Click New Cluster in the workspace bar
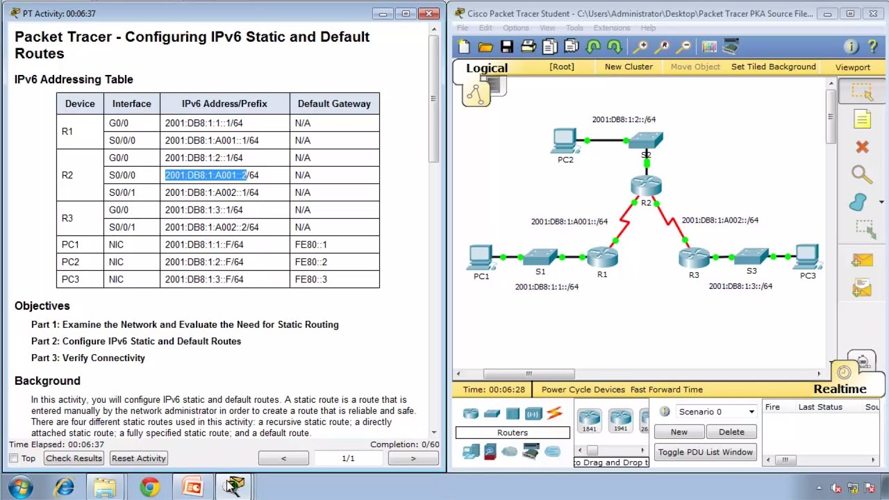This screenshot has width=889, height=500. click(629, 67)
